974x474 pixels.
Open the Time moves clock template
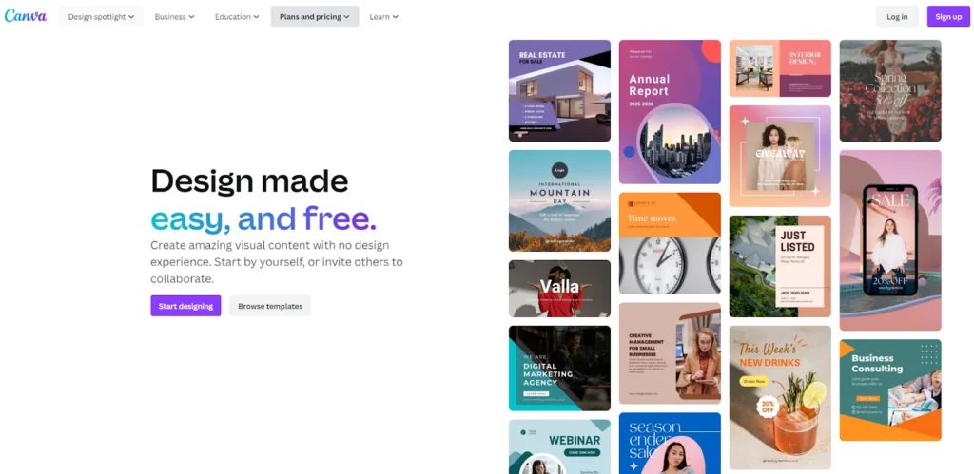coord(670,243)
